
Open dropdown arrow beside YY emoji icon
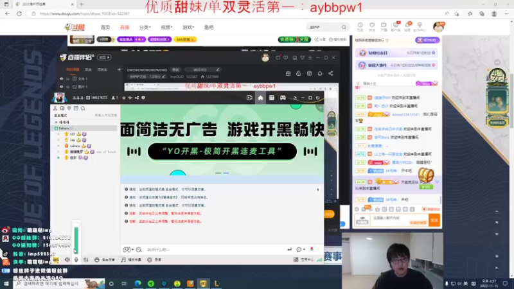[132, 250]
